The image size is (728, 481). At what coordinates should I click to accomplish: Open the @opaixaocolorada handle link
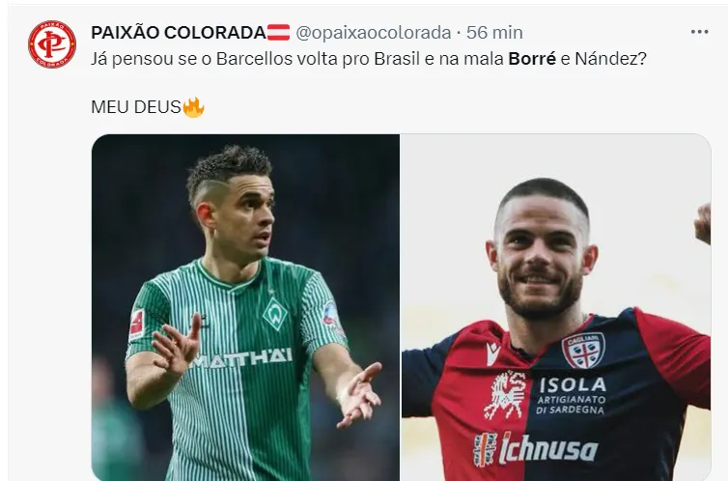(x=374, y=33)
